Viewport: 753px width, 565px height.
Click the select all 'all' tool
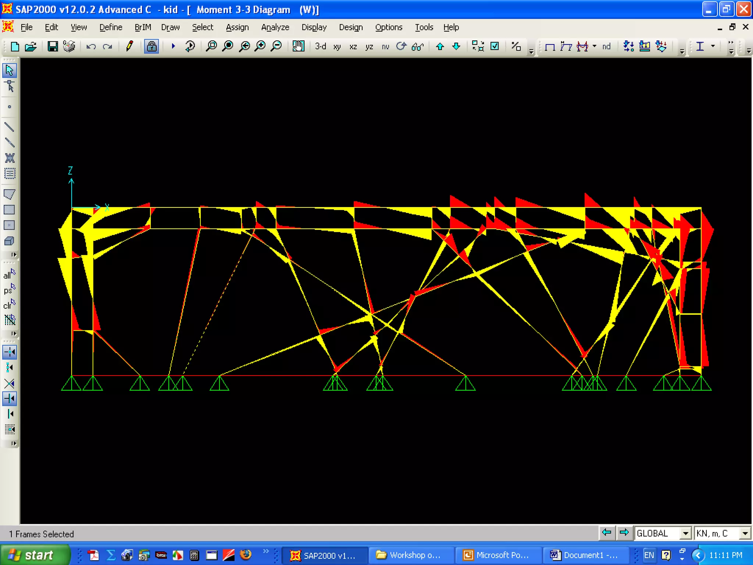(10, 274)
